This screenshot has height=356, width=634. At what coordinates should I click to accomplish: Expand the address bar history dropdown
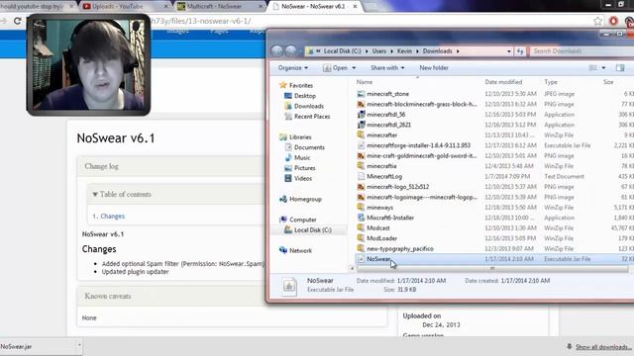click(x=509, y=51)
